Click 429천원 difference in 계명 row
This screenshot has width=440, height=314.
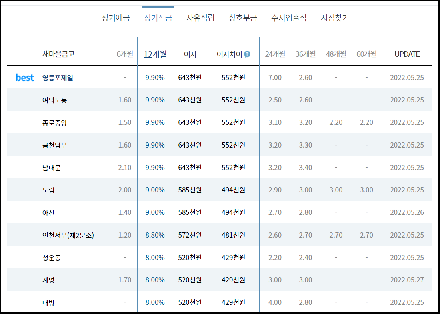coord(233,280)
